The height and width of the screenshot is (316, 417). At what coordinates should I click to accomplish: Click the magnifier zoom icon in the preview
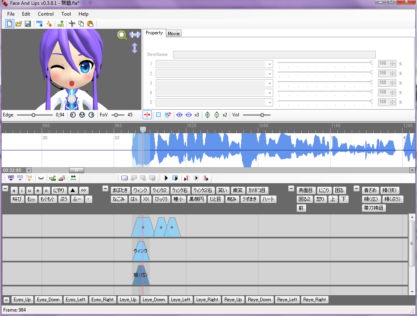pos(122,35)
